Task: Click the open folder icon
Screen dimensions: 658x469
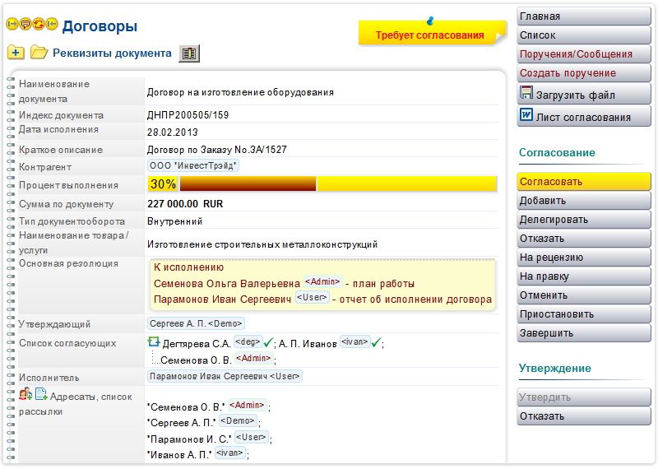Action: [39, 53]
